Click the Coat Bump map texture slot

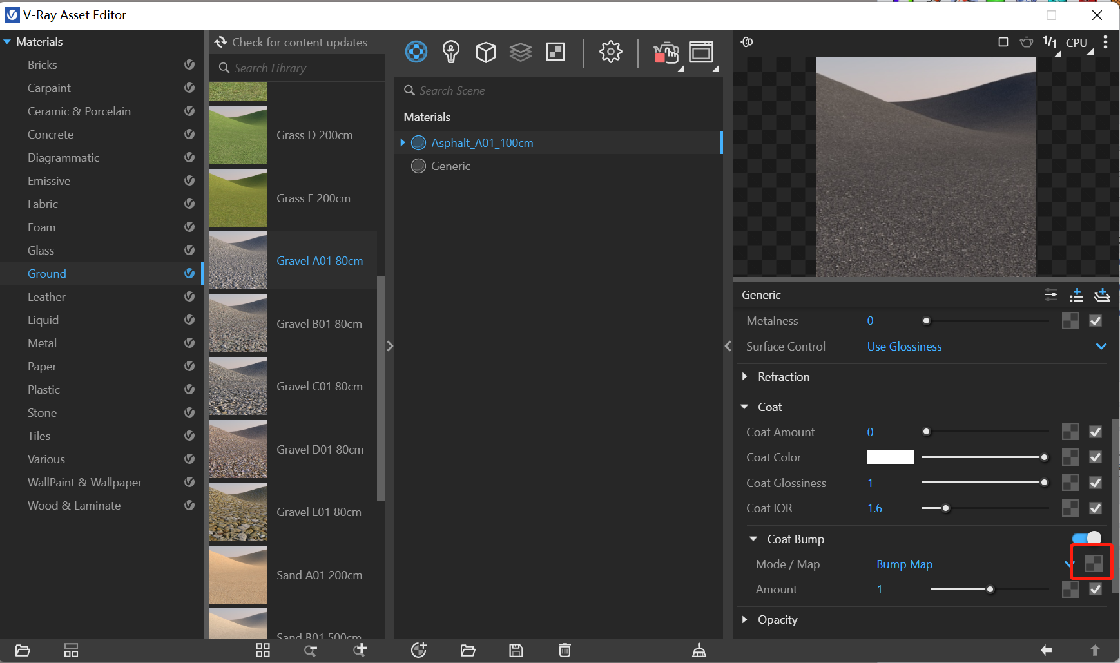point(1094,564)
